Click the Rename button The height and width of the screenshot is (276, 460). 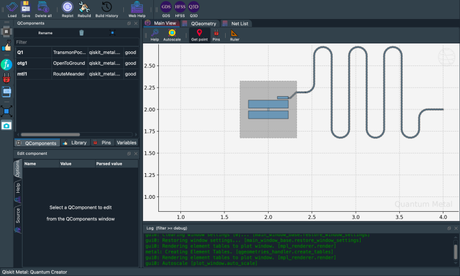[x=45, y=33]
